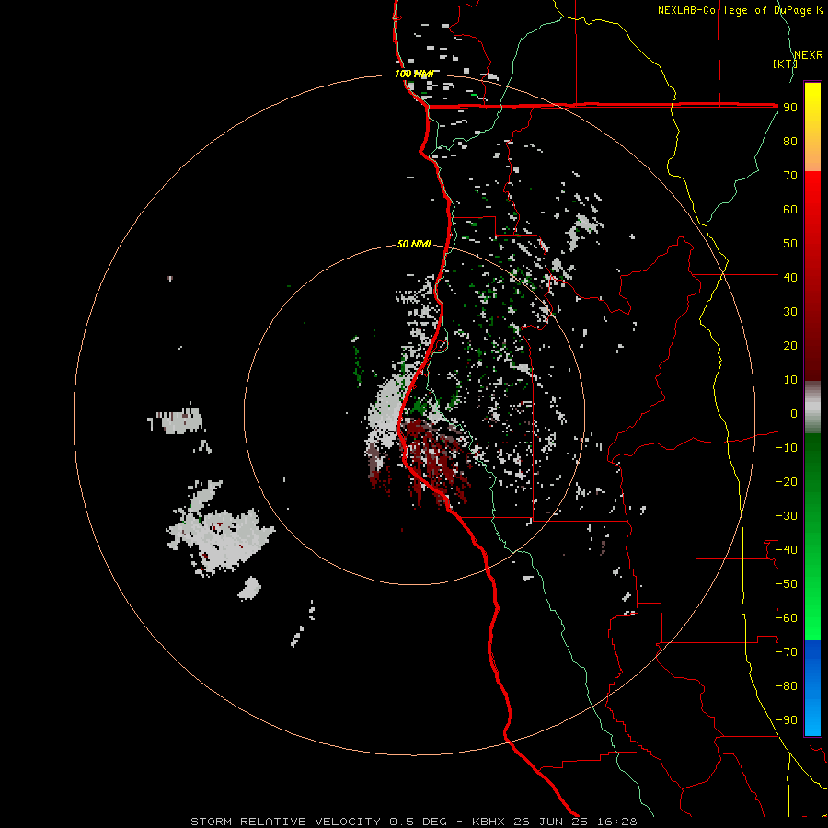
Task: Click the -80 value on velocity scale
Action: [787, 686]
